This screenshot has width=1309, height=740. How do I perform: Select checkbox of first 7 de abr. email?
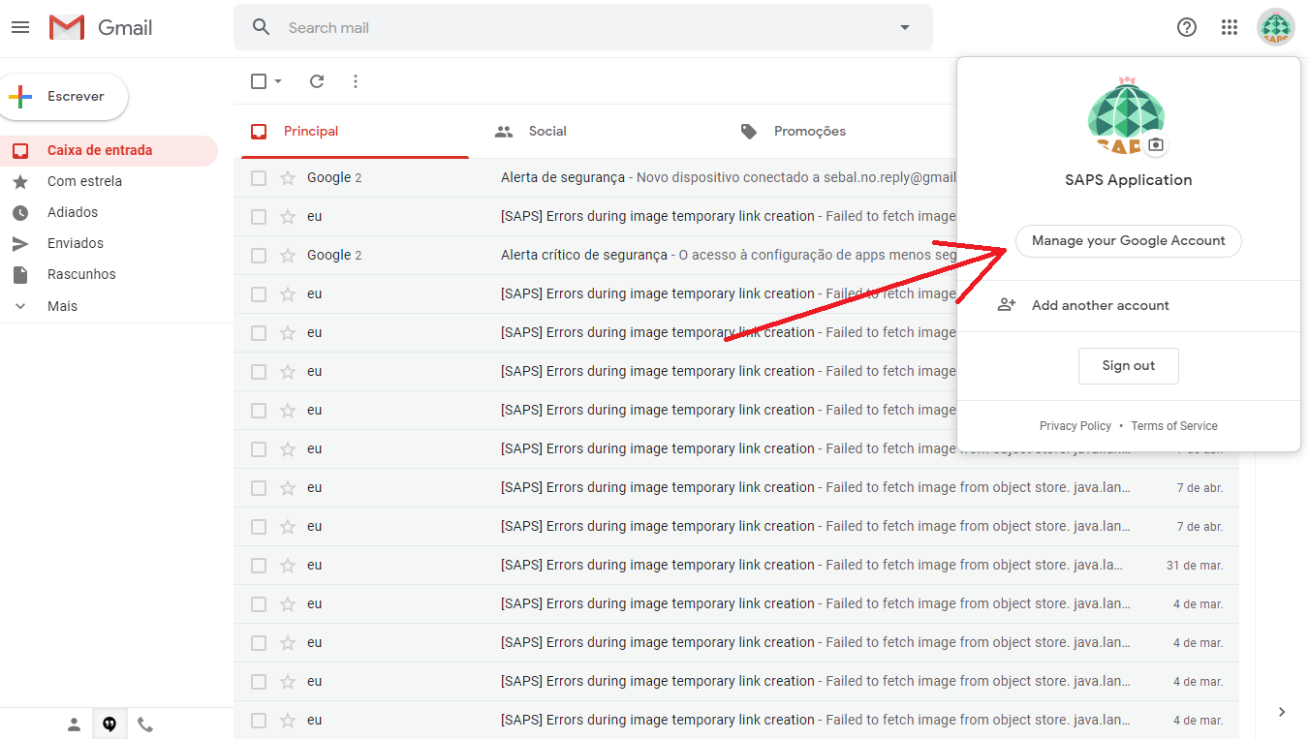pos(259,487)
